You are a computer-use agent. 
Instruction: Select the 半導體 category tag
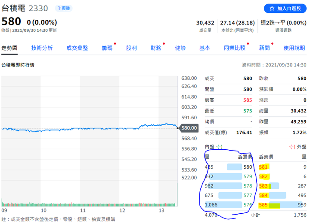click(x=64, y=8)
